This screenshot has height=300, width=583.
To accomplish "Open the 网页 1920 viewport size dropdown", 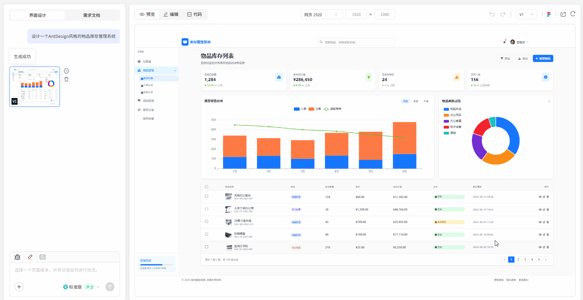I will [321, 15].
